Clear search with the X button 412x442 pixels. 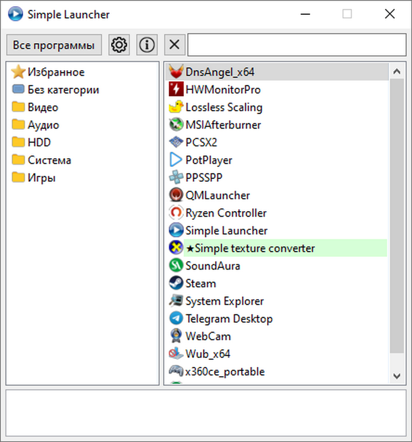[175, 45]
